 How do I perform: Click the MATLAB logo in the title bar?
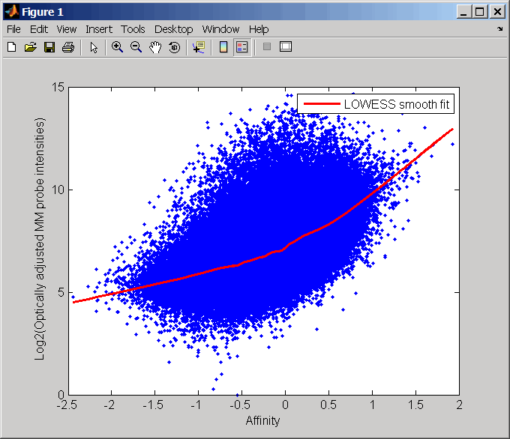click(x=12, y=12)
